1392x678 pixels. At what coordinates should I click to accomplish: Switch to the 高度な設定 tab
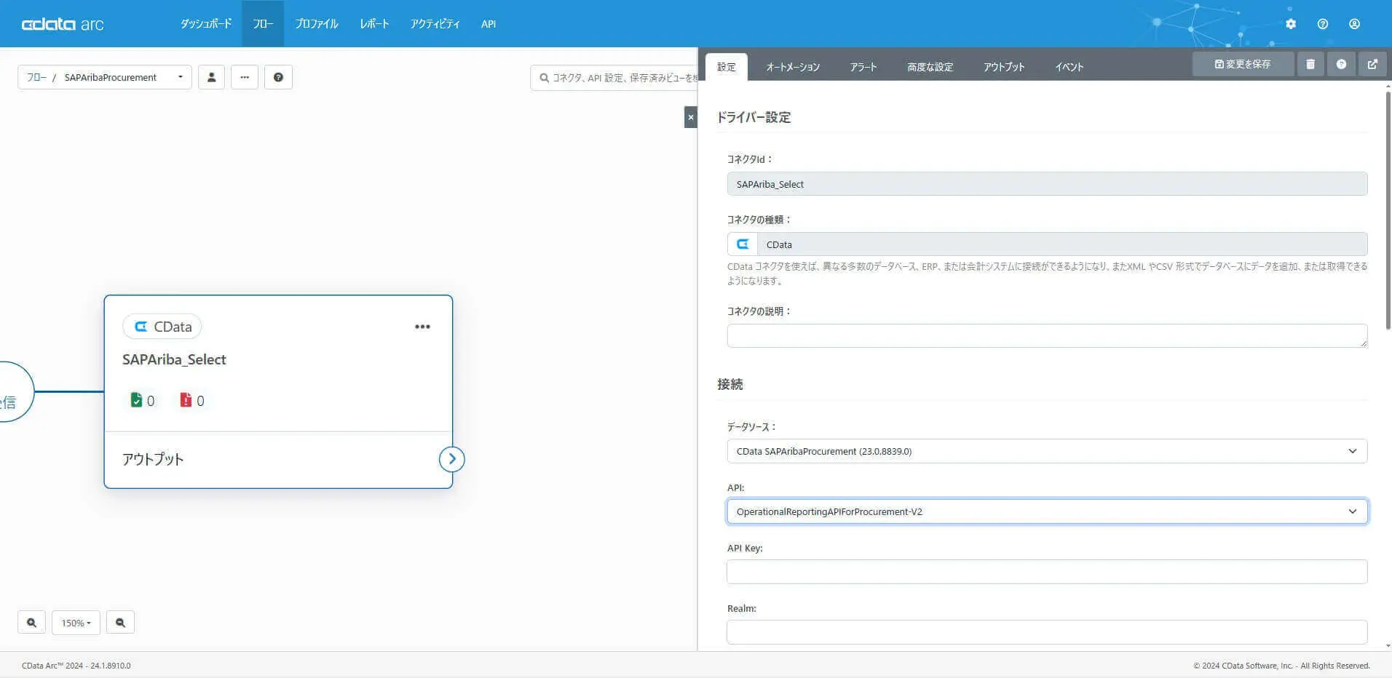[930, 67]
